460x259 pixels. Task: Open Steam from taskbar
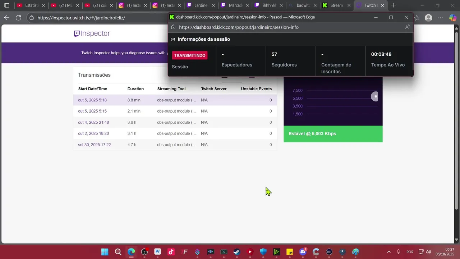click(237, 252)
